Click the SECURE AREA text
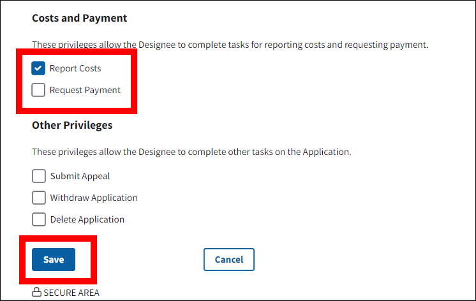 [x=71, y=293]
